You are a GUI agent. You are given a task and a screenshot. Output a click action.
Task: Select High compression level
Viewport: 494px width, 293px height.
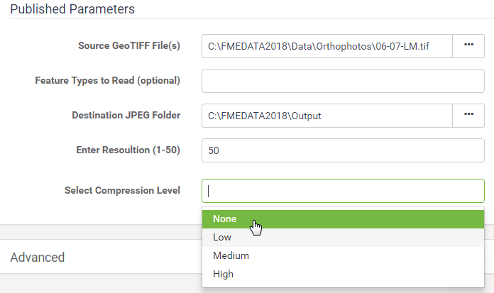tap(343, 274)
